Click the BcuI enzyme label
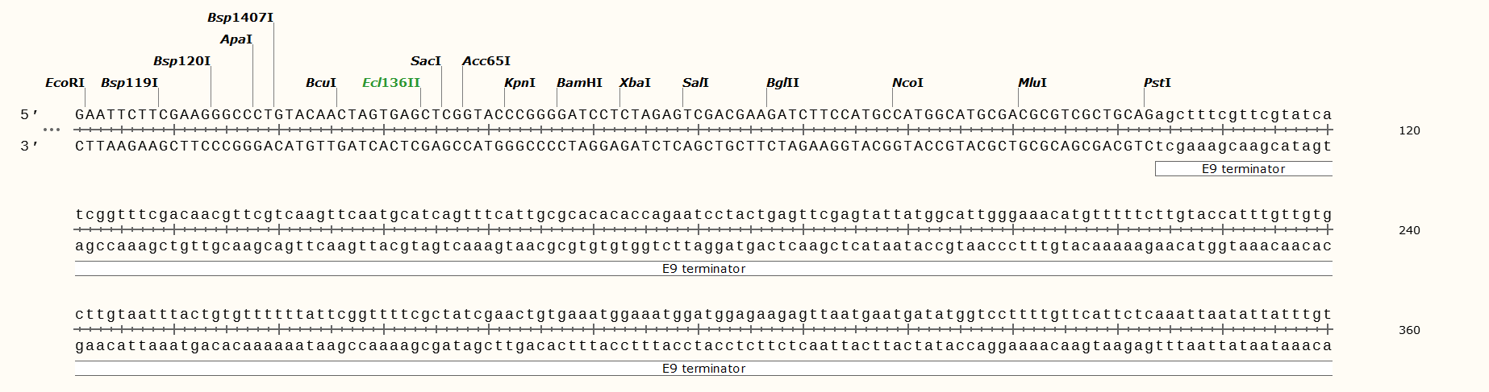The height and width of the screenshot is (392, 1489). click(321, 83)
